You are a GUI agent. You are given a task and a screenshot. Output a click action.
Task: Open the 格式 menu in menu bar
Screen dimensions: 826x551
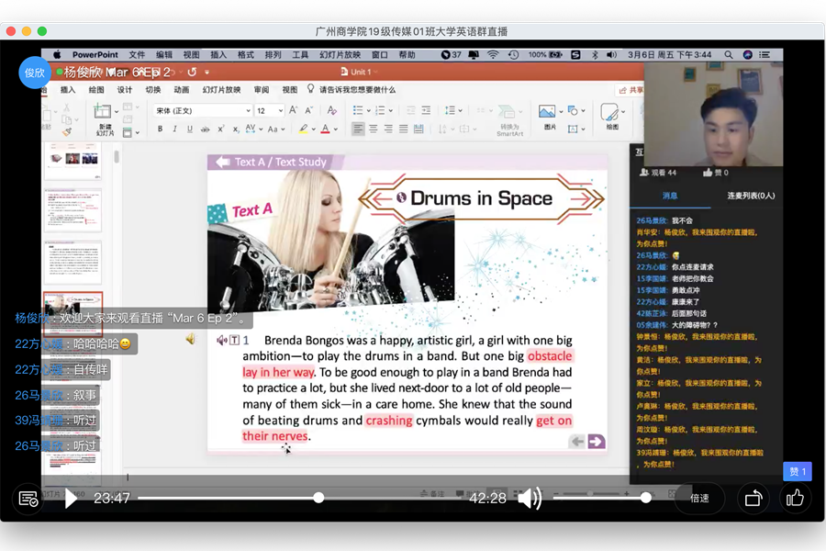246,55
